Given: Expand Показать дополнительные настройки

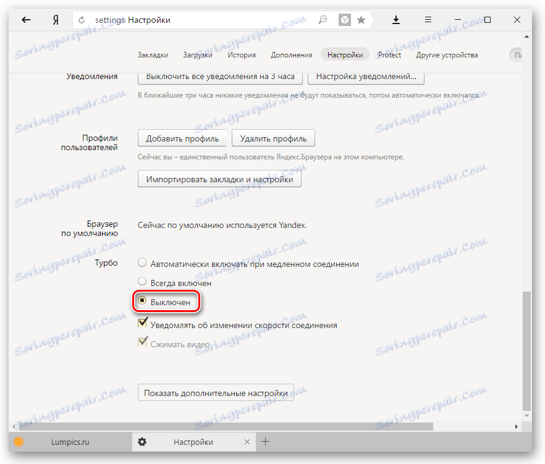Looking at the screenshot, I should (216, 392).
